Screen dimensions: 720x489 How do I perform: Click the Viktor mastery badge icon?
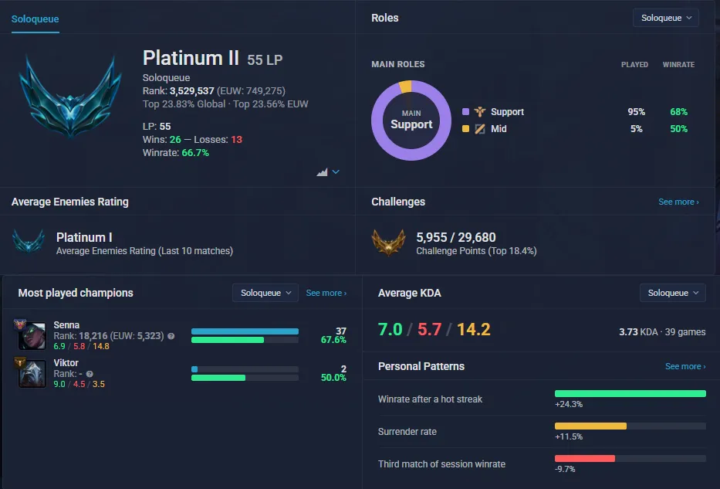coord(20,362)
